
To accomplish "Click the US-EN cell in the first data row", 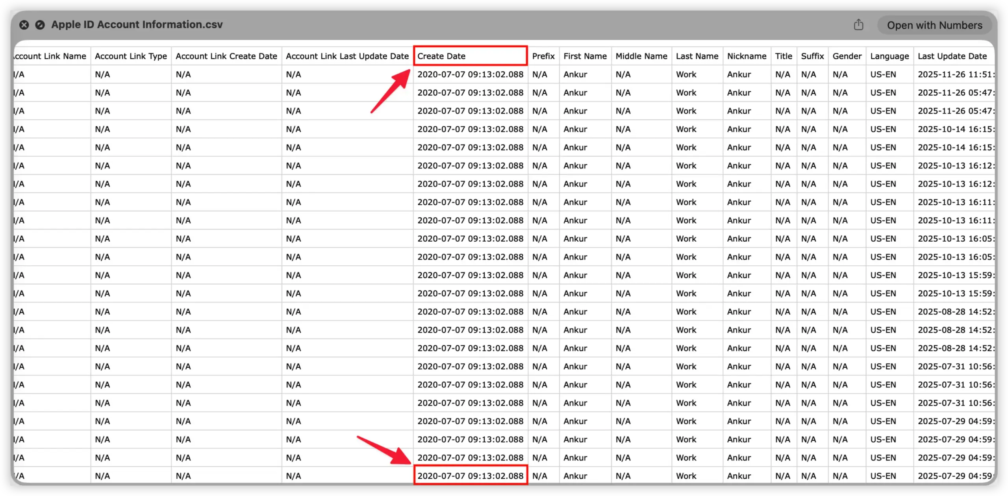I will 884,74.
